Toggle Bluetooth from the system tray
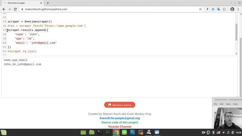 tap(213, 133)
